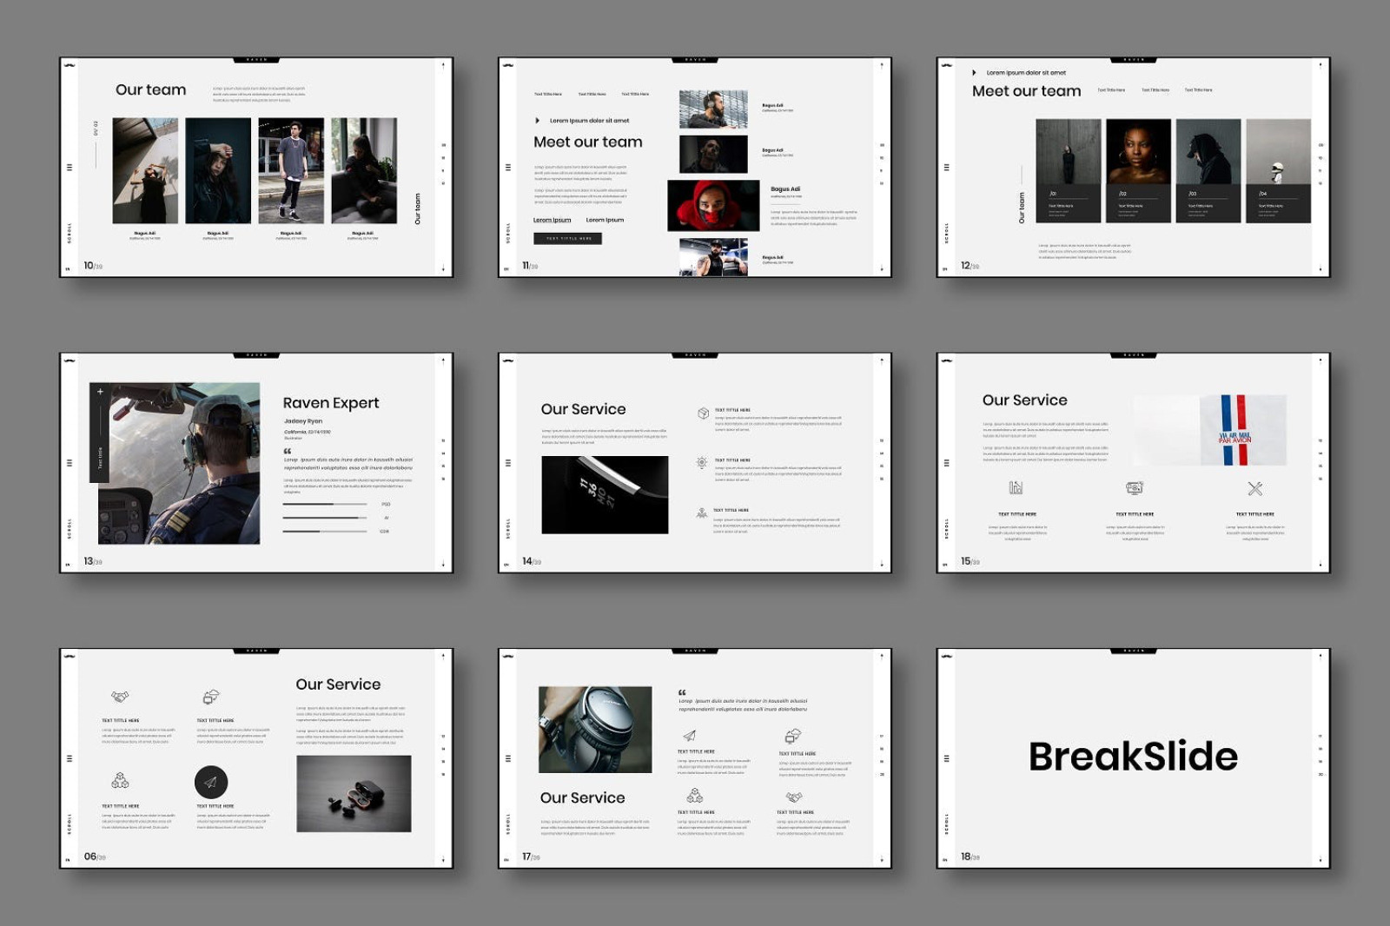Click the paper plane icon on slide 17
The height and width of the screenshot is (926, 1390).
(688, 737)
